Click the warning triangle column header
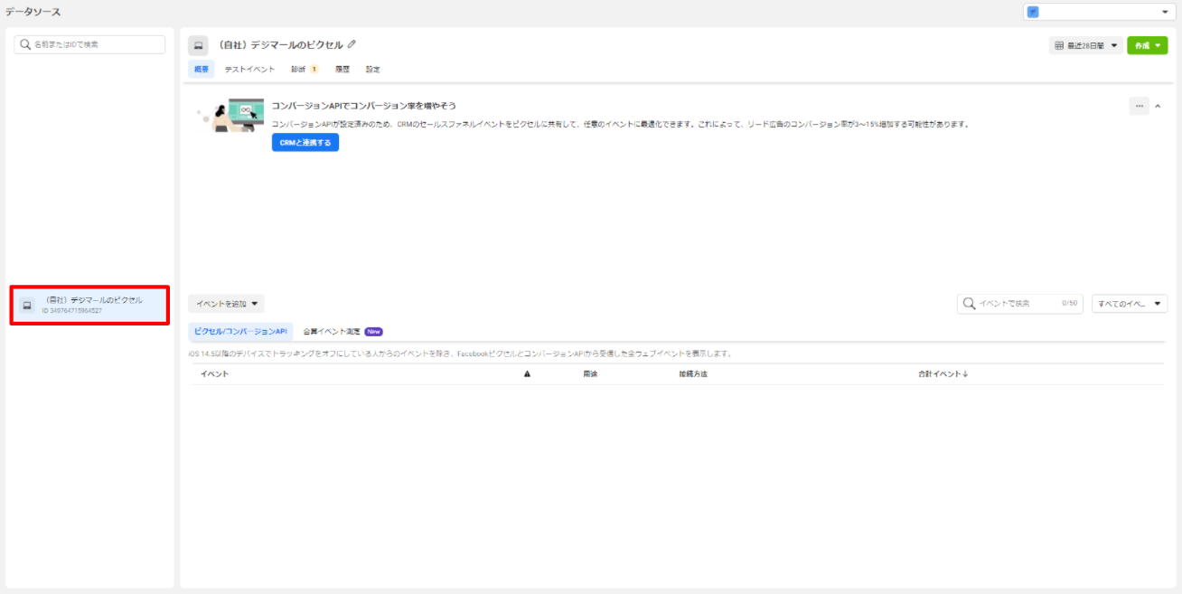This screenshot has height=594, width=1182. [527, 374]
